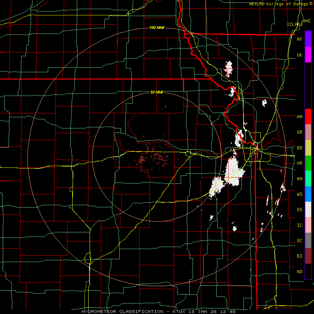Viewport: 314px width, 314px height.
Task: Click the HA red legend swatch
Action: (x=308, y=117)
